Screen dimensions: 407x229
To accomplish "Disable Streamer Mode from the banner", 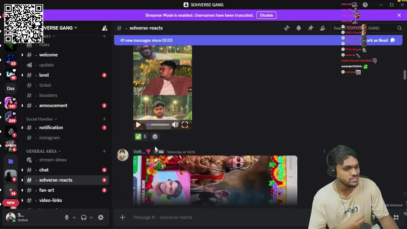I will 266,15.
